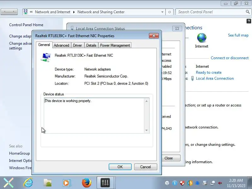This screenshot has height=189, width=252.
Task: Switch to the Details tab
Action: [x=91, y=45]
